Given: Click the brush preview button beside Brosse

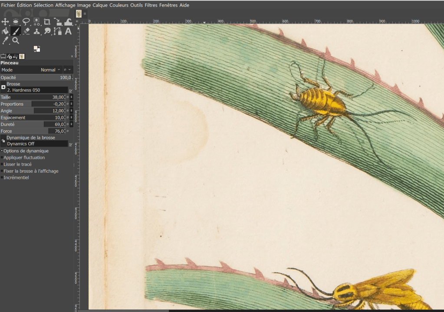Looking at the screenshot, I should 3,87.
